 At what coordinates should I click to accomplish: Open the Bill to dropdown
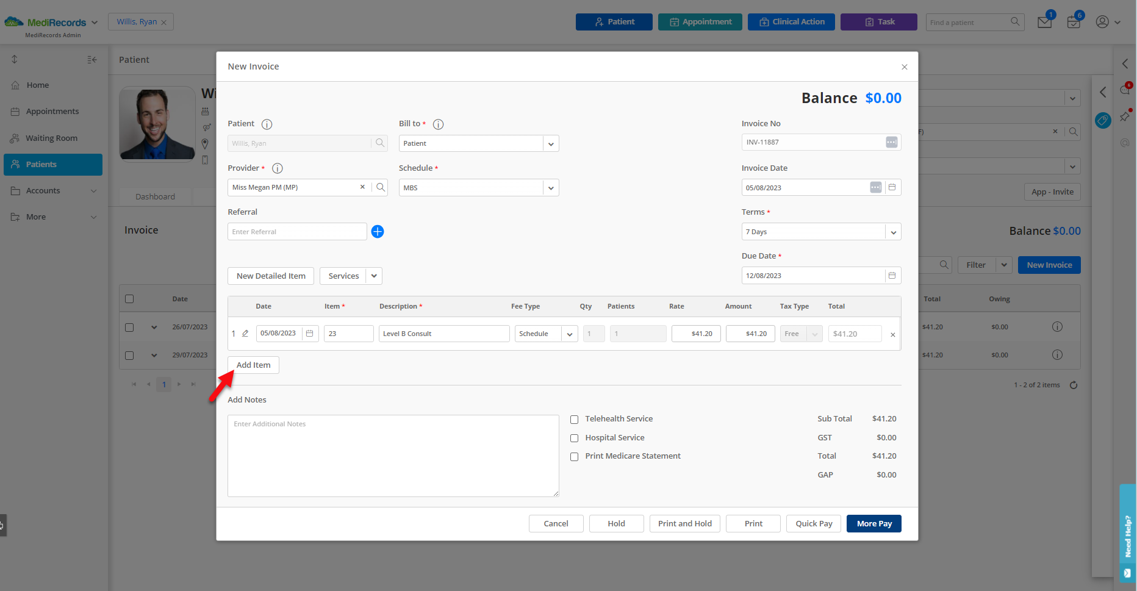pyautogui.click(x=551, y=144)
